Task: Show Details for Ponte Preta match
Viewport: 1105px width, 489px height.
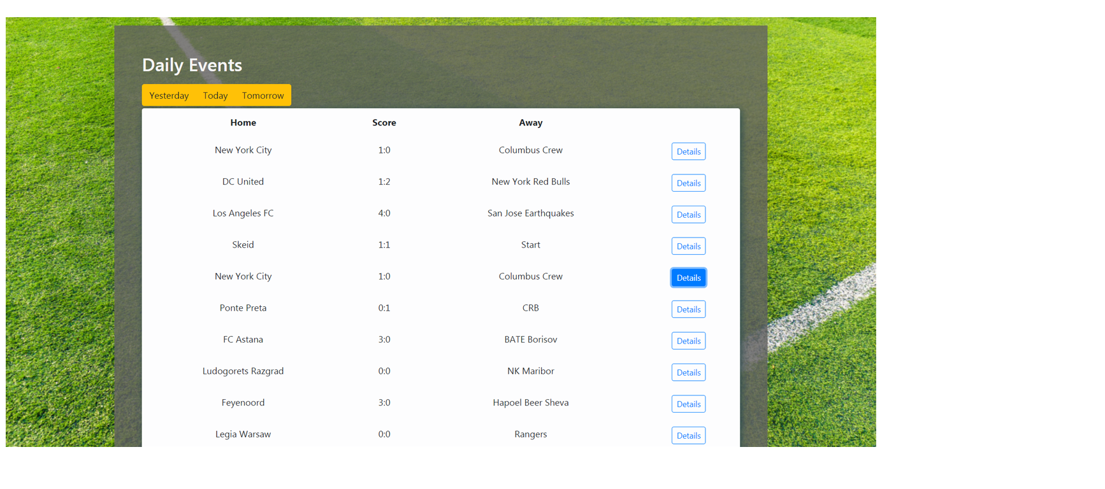Action: [688, 309]
